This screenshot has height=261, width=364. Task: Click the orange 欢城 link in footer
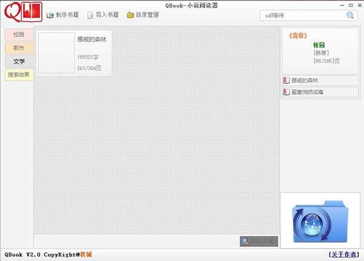(86, 254)
